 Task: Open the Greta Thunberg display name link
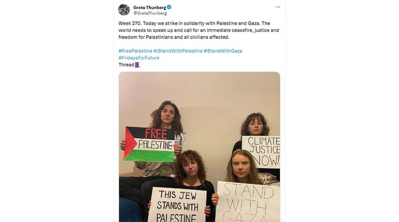click(x=150, y=8)
